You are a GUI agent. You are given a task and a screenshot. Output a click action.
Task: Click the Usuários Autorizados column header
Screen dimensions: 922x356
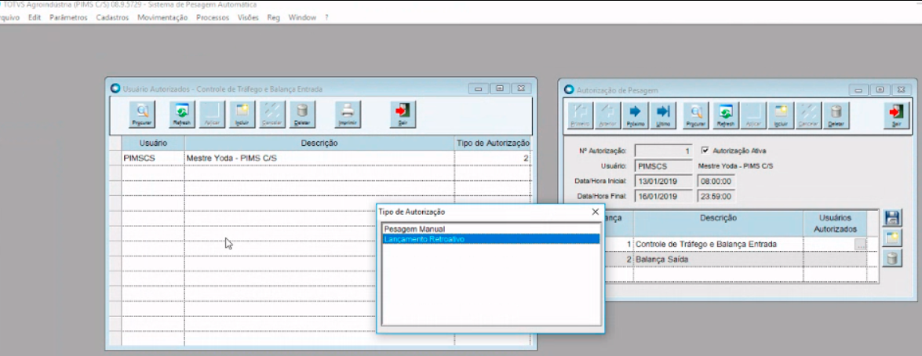(835, 223)
